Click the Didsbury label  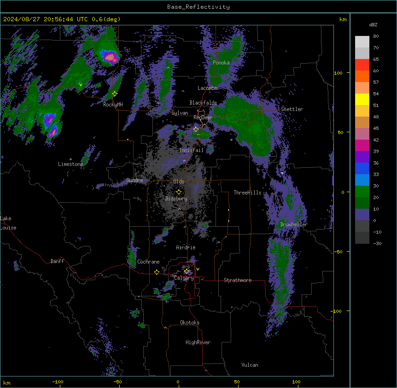click(176, 199)
